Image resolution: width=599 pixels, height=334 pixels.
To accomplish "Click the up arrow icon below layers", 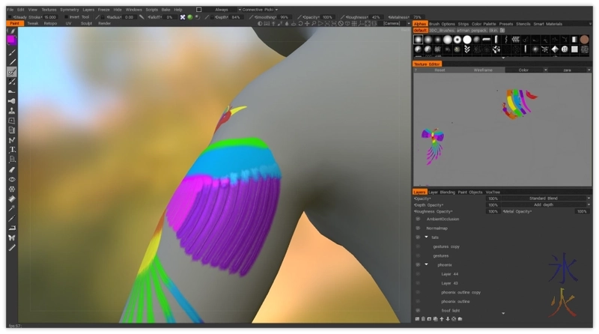I will (440, 320).
